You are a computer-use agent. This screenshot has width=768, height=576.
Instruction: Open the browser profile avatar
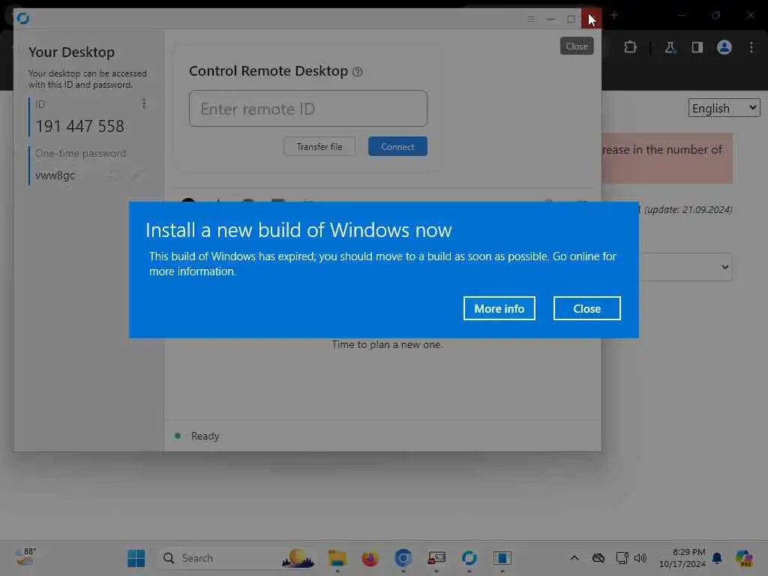point(724,47)
